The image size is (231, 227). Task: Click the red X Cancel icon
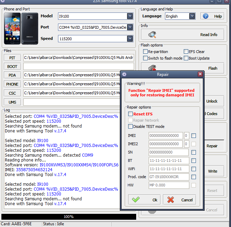click(x=171, y=200)
